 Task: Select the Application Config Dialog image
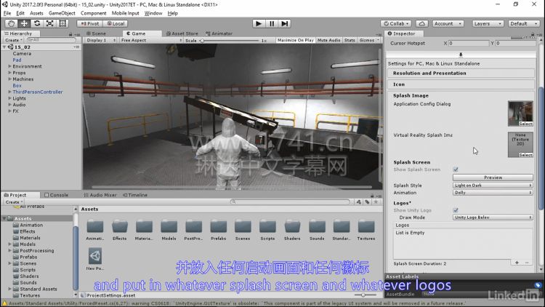click(520, 113)
